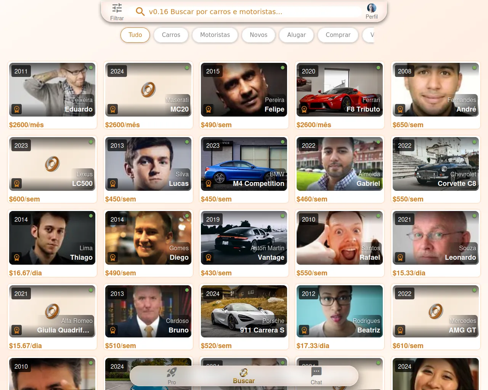Image resolution: width=488 pixels, height=390 pixels.
Task: Click the badge icon on Ferrari F8 Tributo card
Action: [304, 109]
